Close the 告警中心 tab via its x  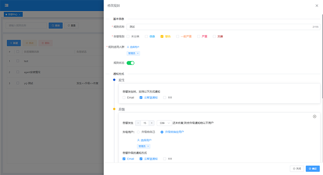click(x=20, y=15)
